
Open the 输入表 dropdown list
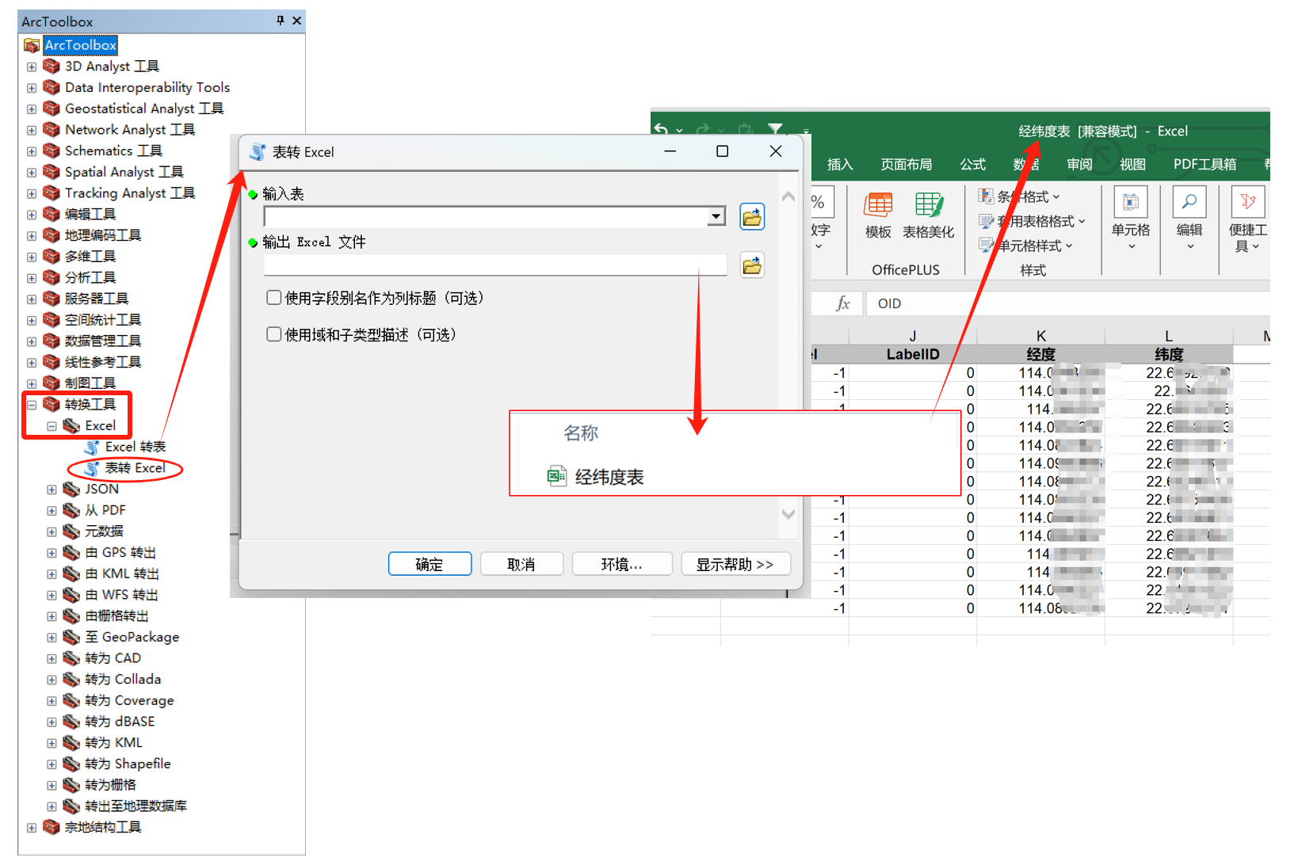pos(716,216)
